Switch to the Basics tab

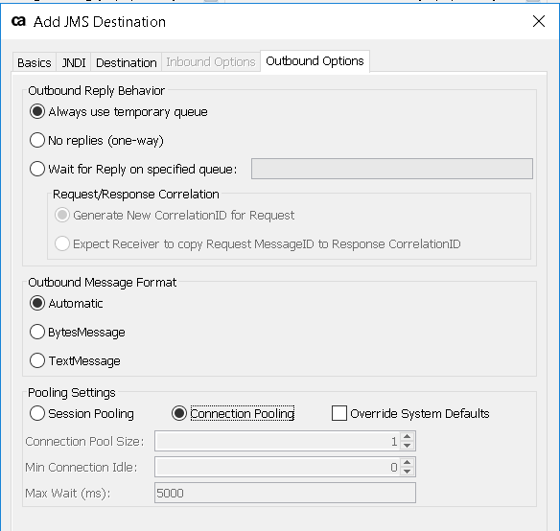(x=35, y=62)
